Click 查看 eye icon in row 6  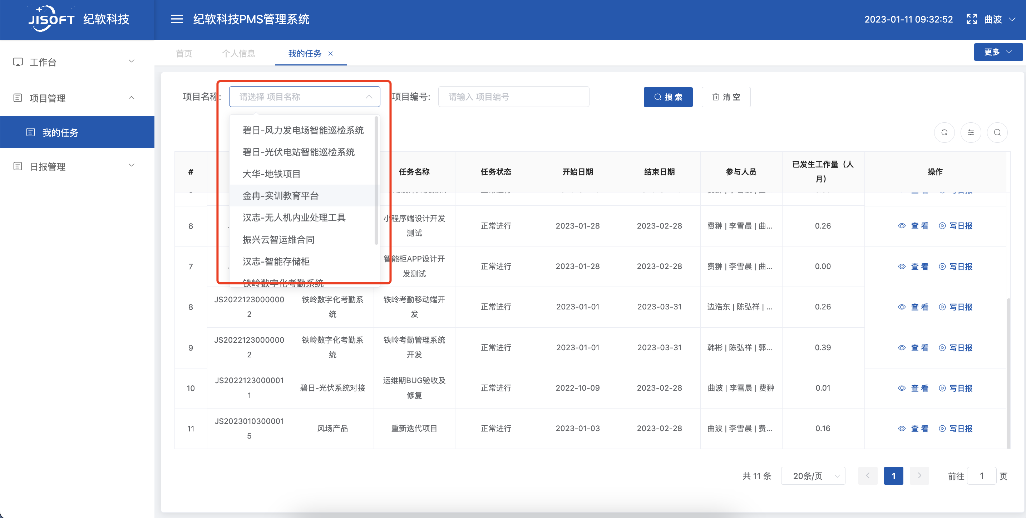902,226
